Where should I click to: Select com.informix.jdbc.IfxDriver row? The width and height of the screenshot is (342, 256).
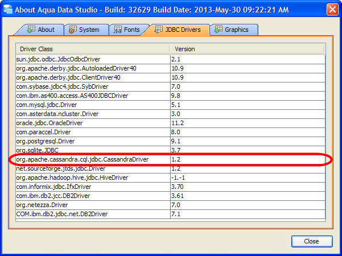pos(171,187)
